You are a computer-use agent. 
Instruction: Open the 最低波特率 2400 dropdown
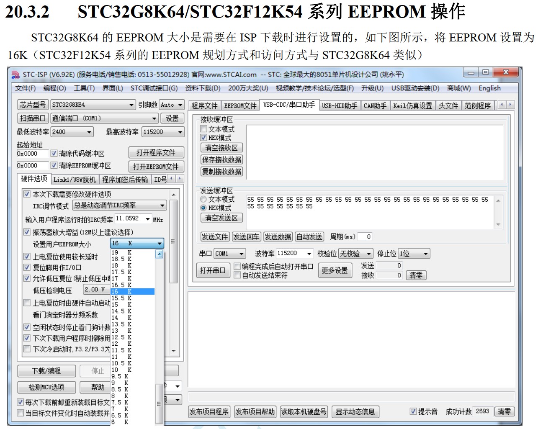(89, 132)
